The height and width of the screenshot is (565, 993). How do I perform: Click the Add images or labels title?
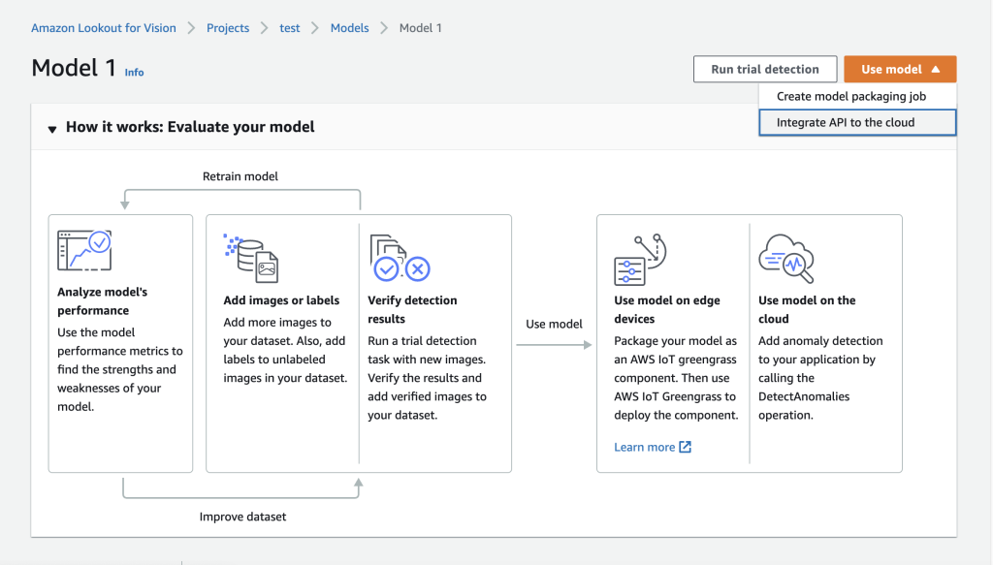(x=281, y=299)
